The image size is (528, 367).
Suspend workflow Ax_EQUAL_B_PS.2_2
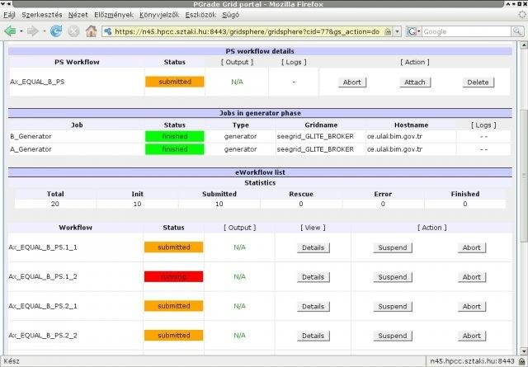click(x=393, y=336)
